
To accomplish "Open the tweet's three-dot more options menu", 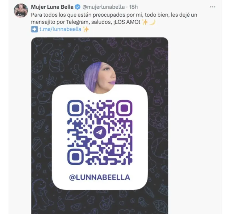I will 213,7.
